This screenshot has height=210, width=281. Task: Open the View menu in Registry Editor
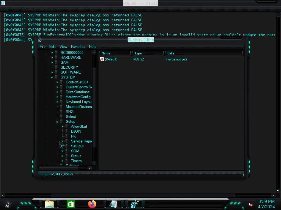point(63,46)
